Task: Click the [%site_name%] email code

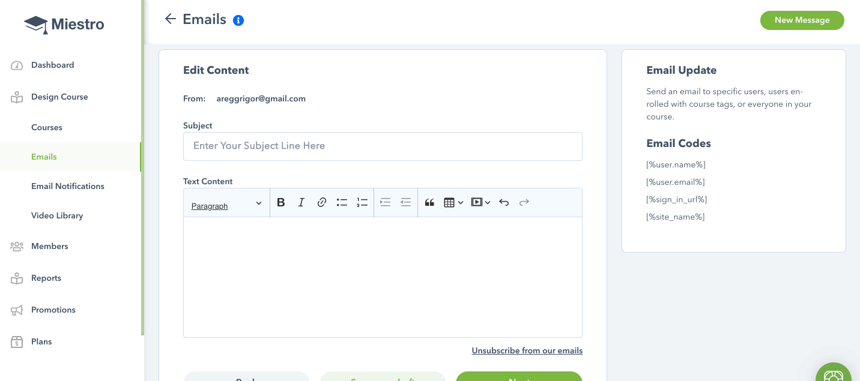Action: tap(676, 217)
